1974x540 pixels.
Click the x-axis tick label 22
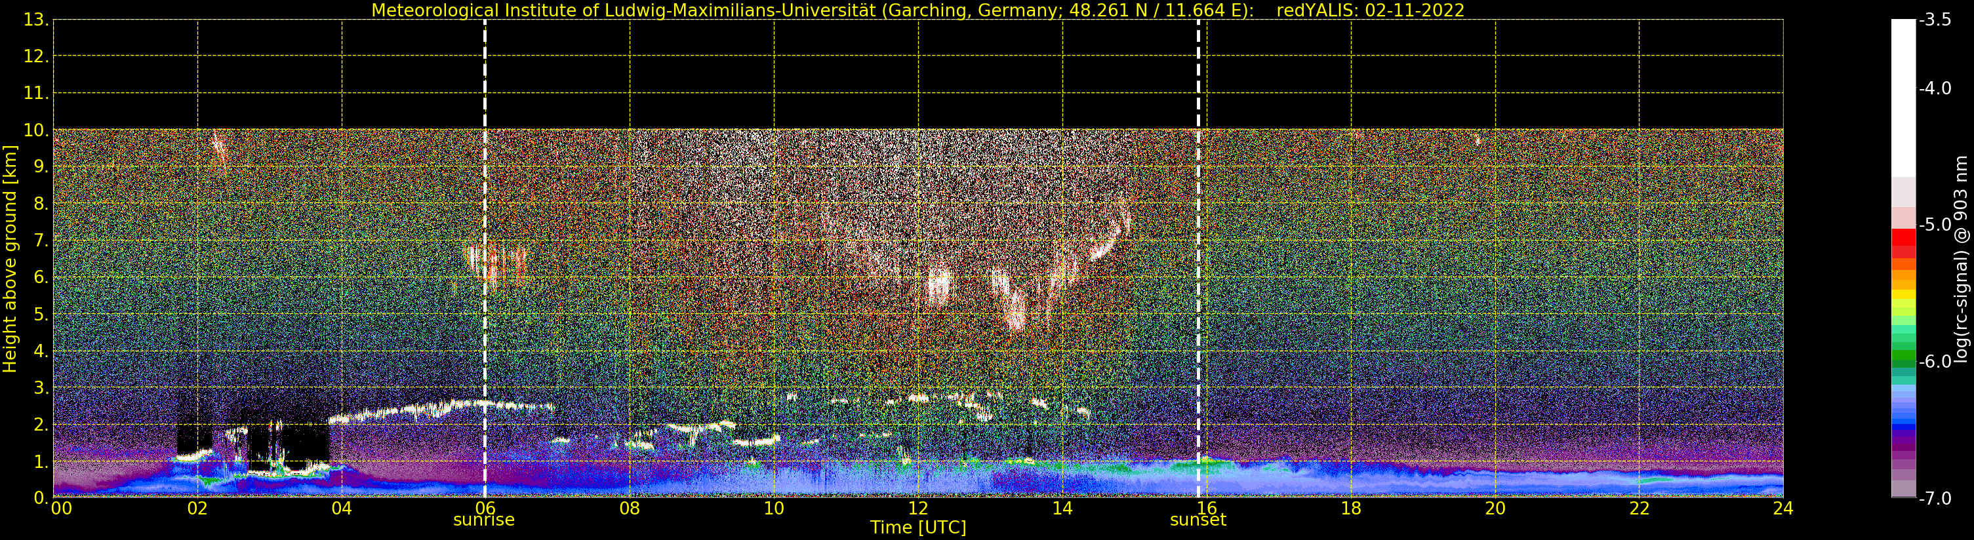1639,509
